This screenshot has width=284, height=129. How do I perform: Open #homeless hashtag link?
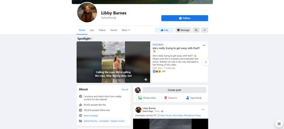click(x=178, y=115)
